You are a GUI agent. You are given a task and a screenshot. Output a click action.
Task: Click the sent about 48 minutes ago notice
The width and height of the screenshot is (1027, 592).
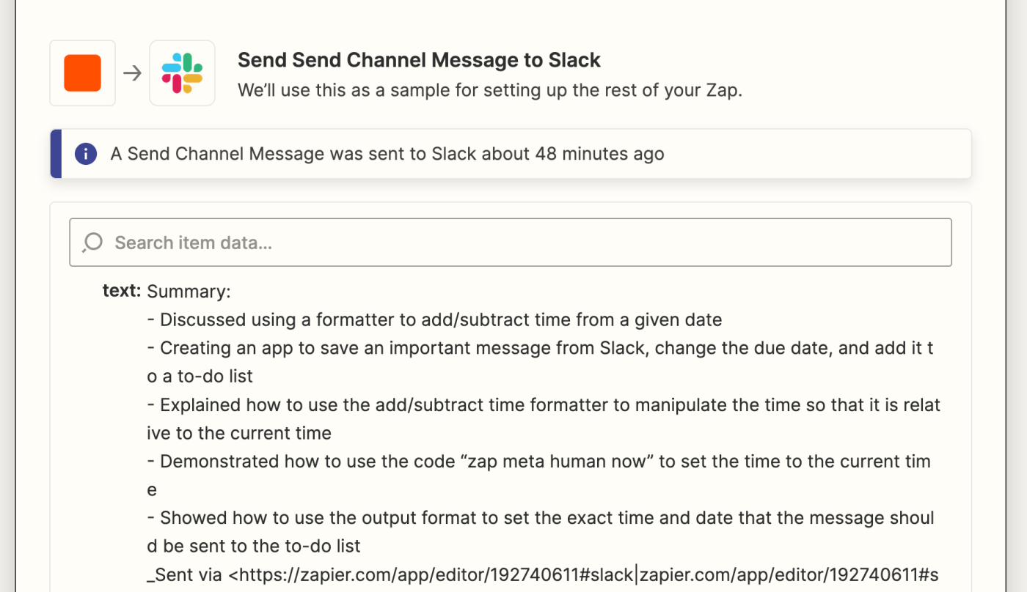pos(387,154)
